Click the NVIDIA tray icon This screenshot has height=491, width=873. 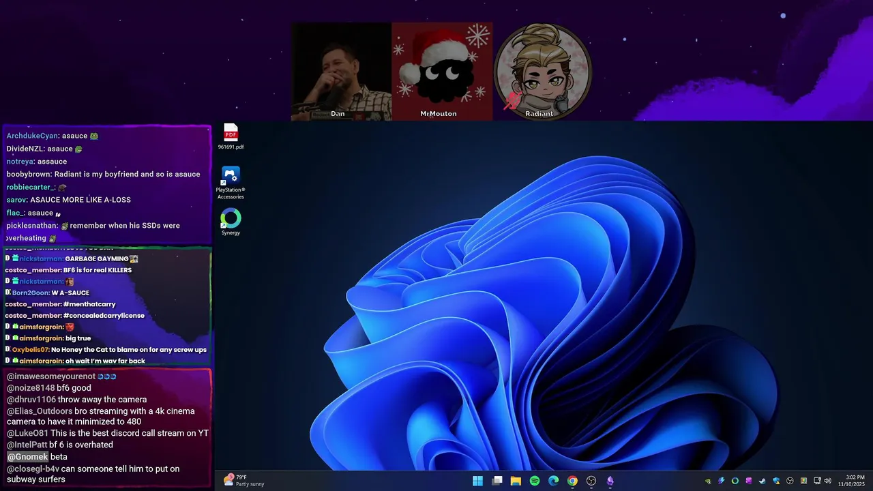pos(708,481)
